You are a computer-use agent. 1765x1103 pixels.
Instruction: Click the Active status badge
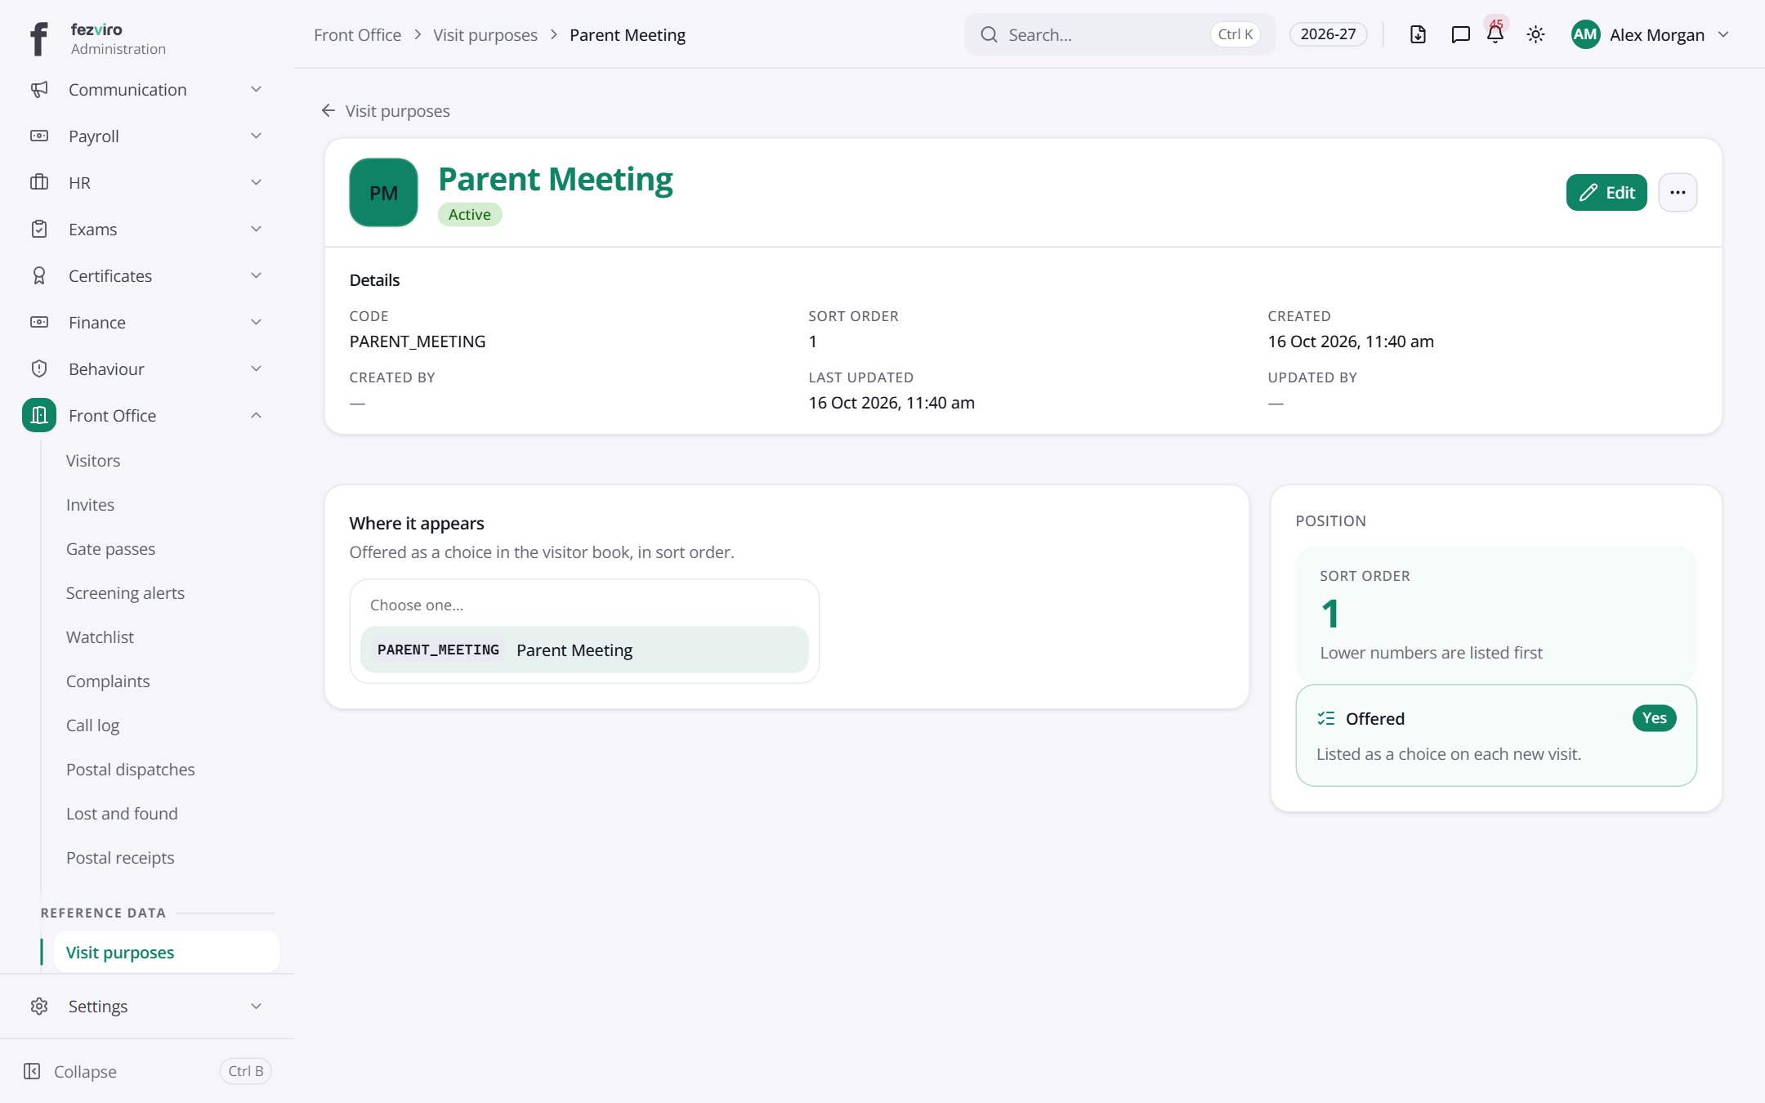pos(470,215)
